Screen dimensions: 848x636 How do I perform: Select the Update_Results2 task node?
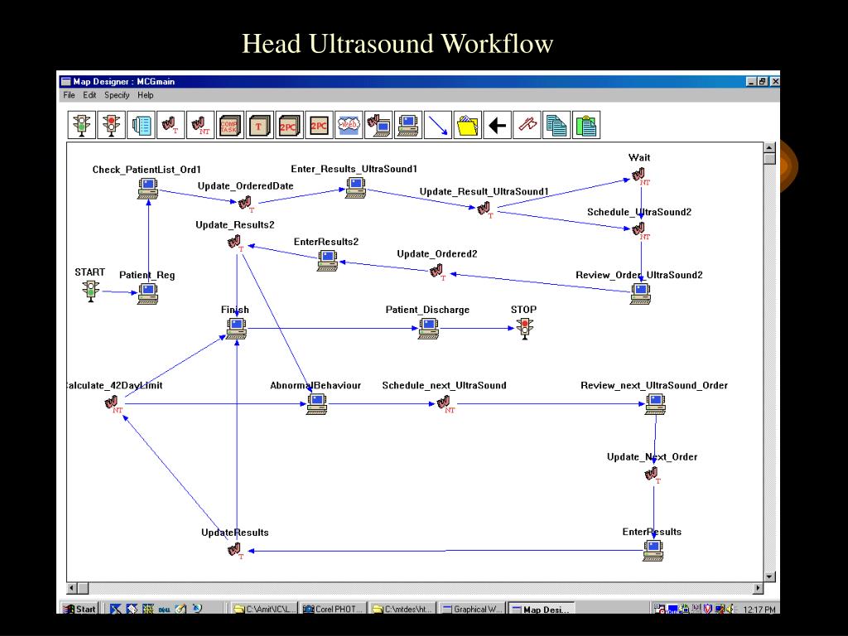(236, 243)
